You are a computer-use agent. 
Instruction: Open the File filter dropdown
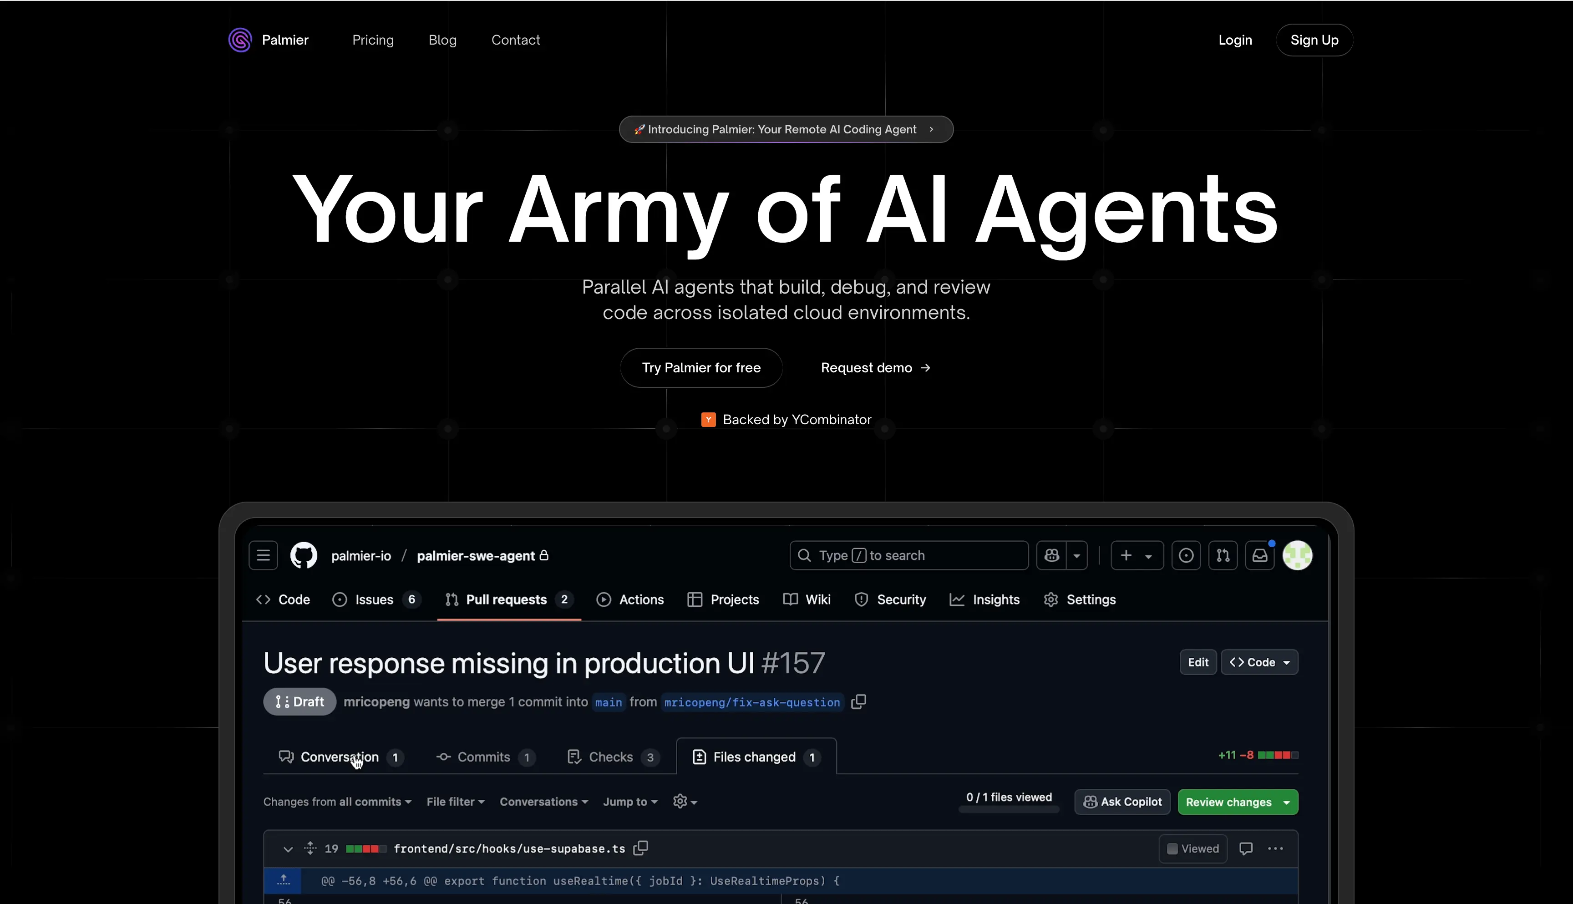pyautogui.click(x=455, y=802)
